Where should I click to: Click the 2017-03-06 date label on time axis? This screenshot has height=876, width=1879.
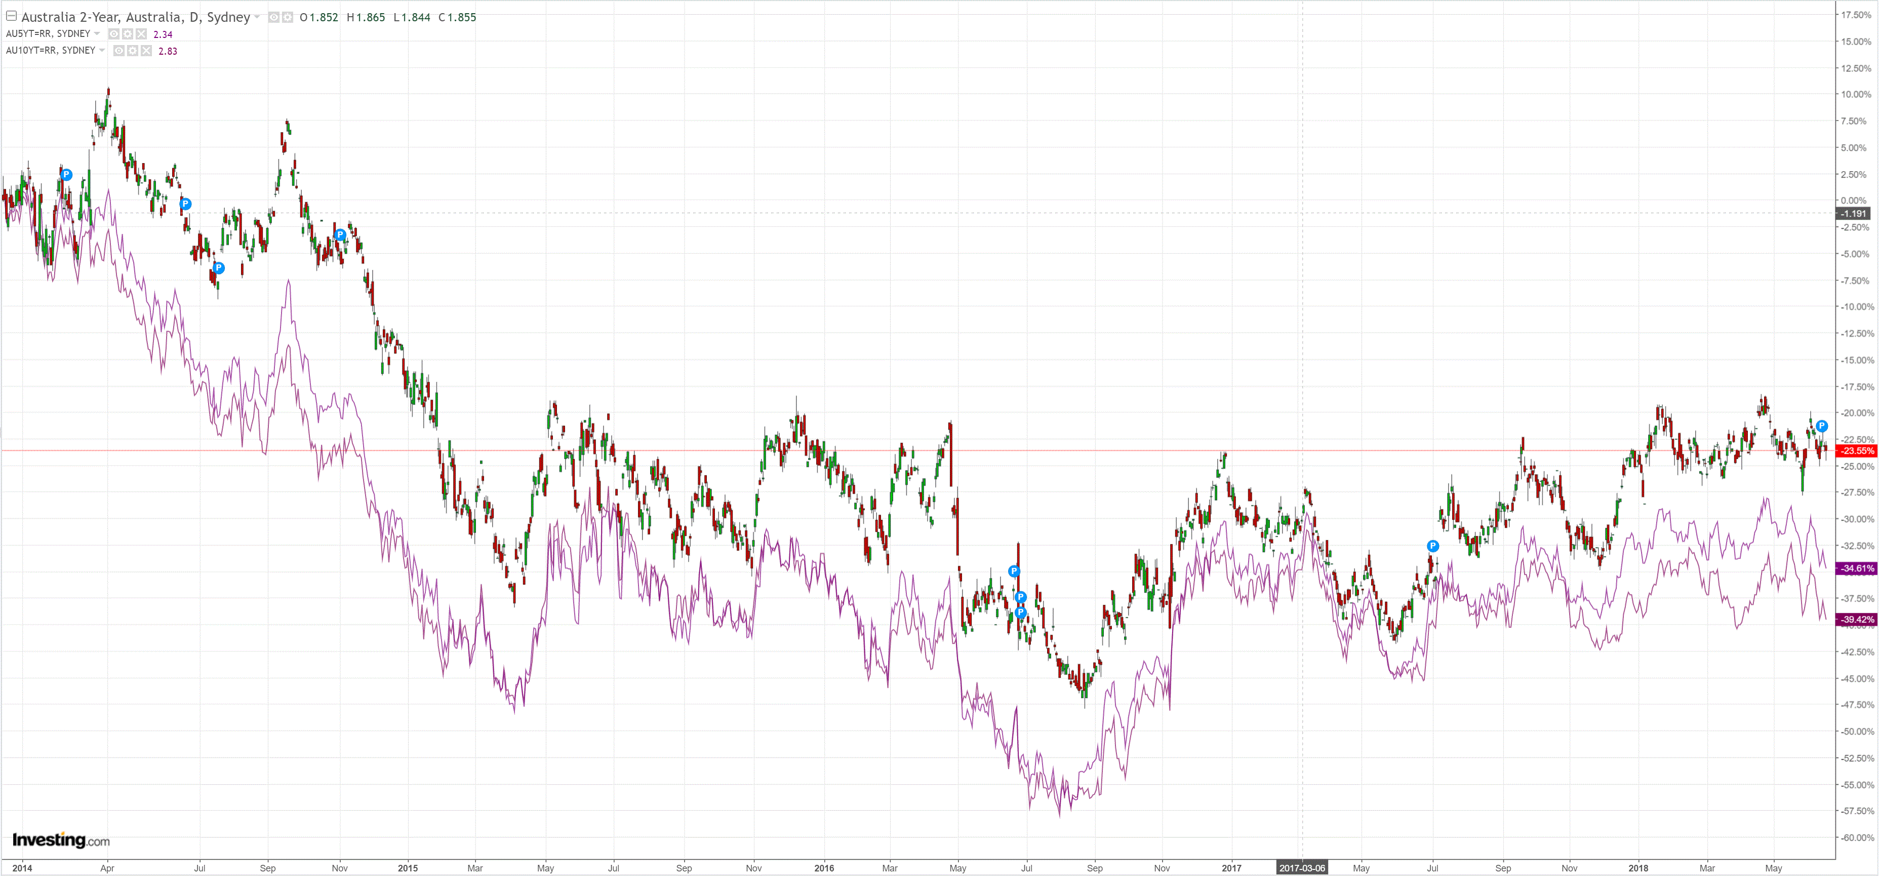[1302, 868]
